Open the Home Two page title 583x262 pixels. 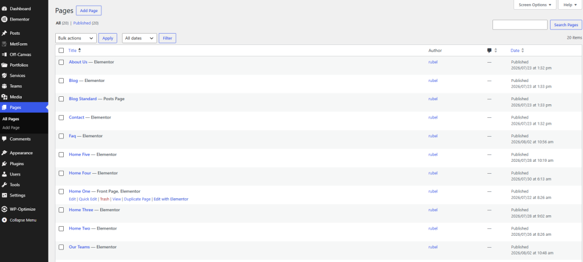pos(80,228)
